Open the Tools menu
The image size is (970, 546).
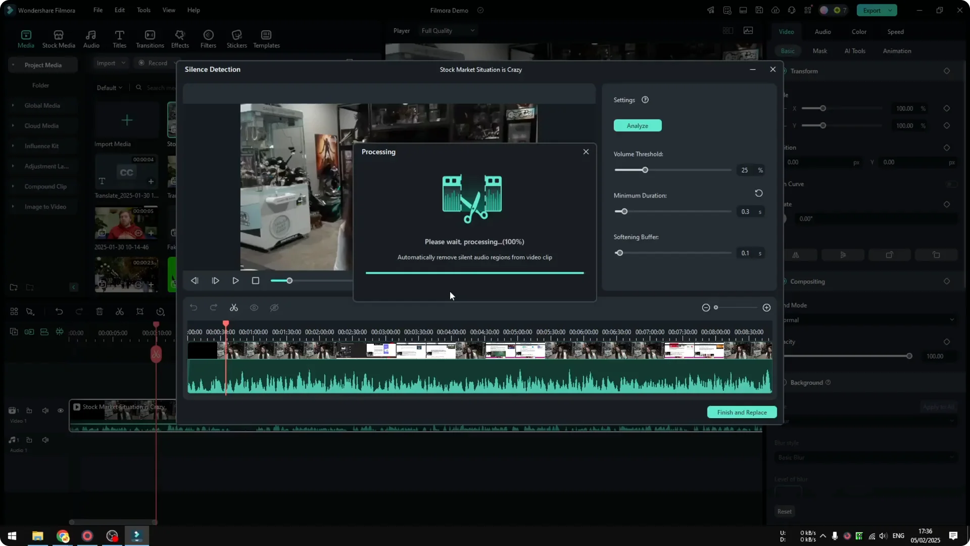(x=143, y=10)
